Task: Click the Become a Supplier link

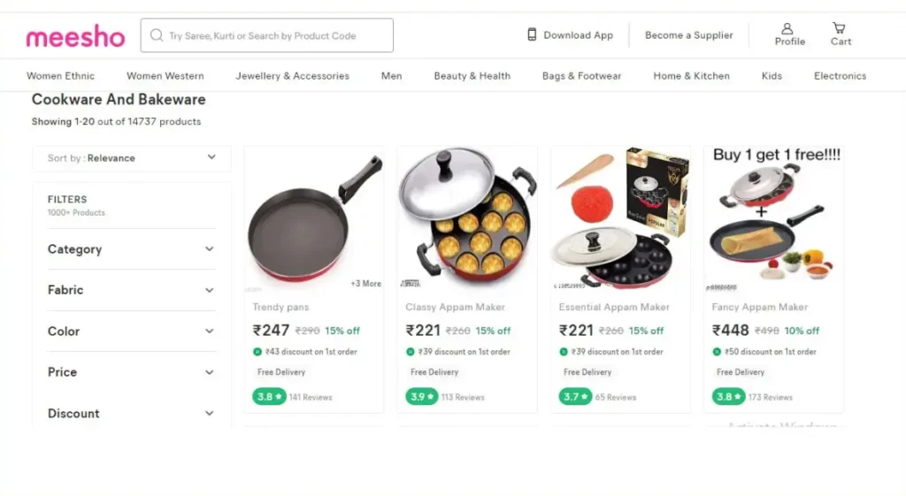Action: (688, 35)
